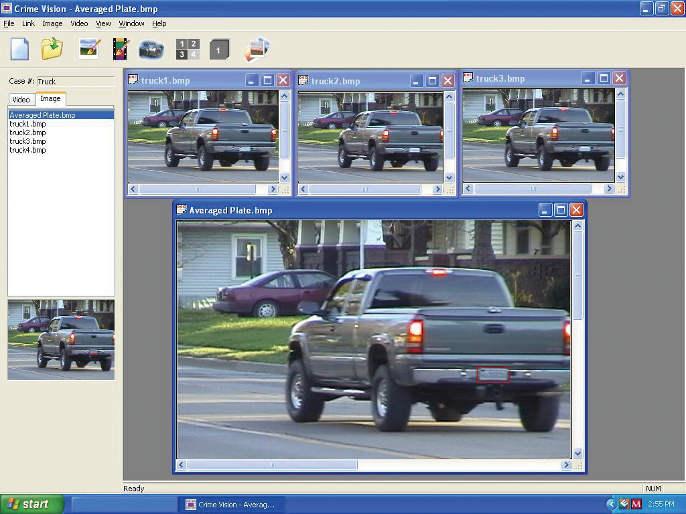The height and width of the screenshot is (514, 686).
Task: Click the Open folder toolbar icon
Action: [52, 49]
